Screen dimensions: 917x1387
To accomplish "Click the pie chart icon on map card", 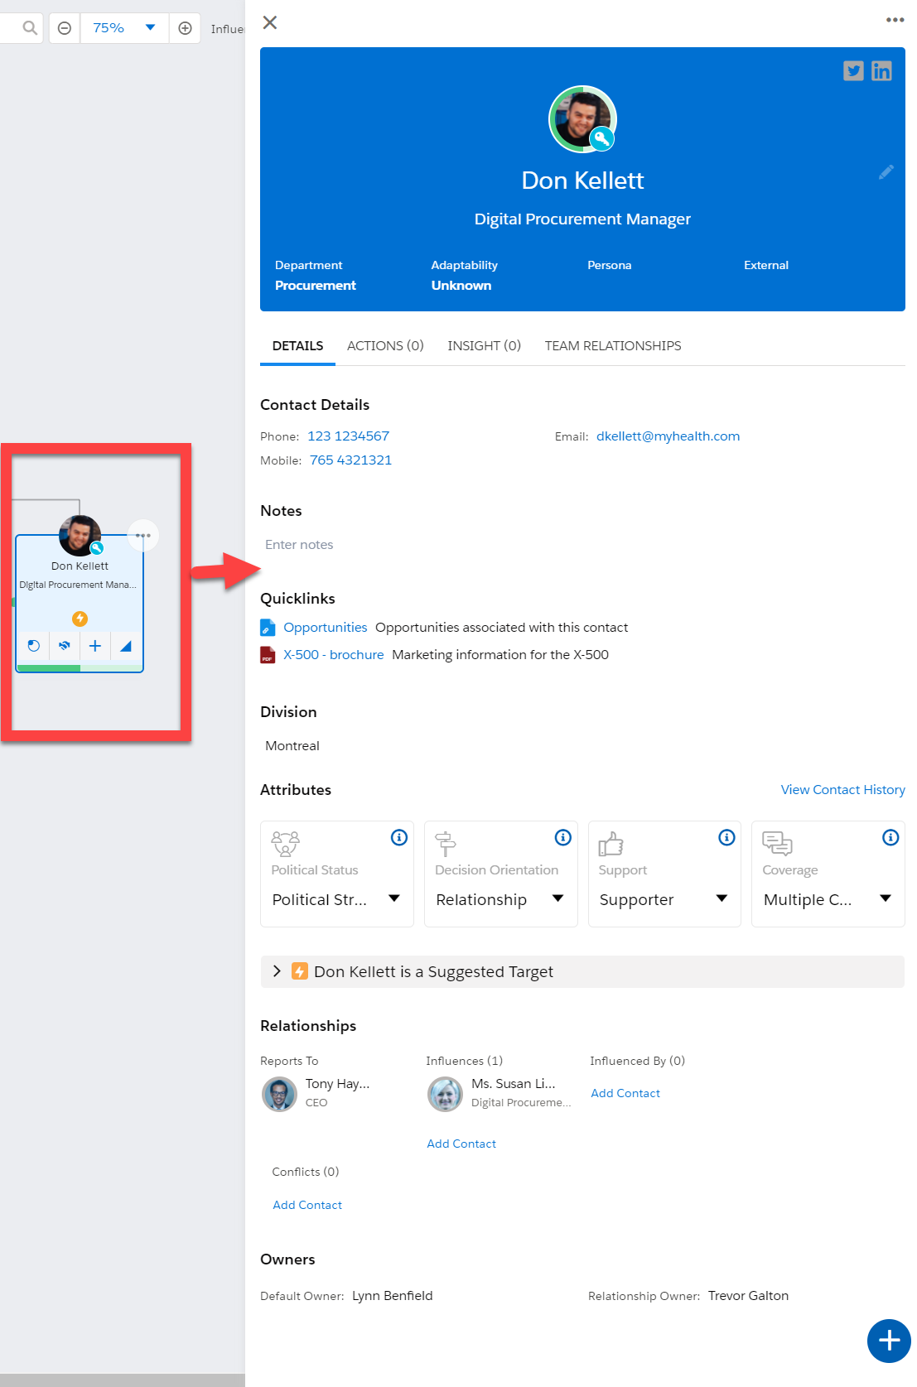I will point(34,646).
